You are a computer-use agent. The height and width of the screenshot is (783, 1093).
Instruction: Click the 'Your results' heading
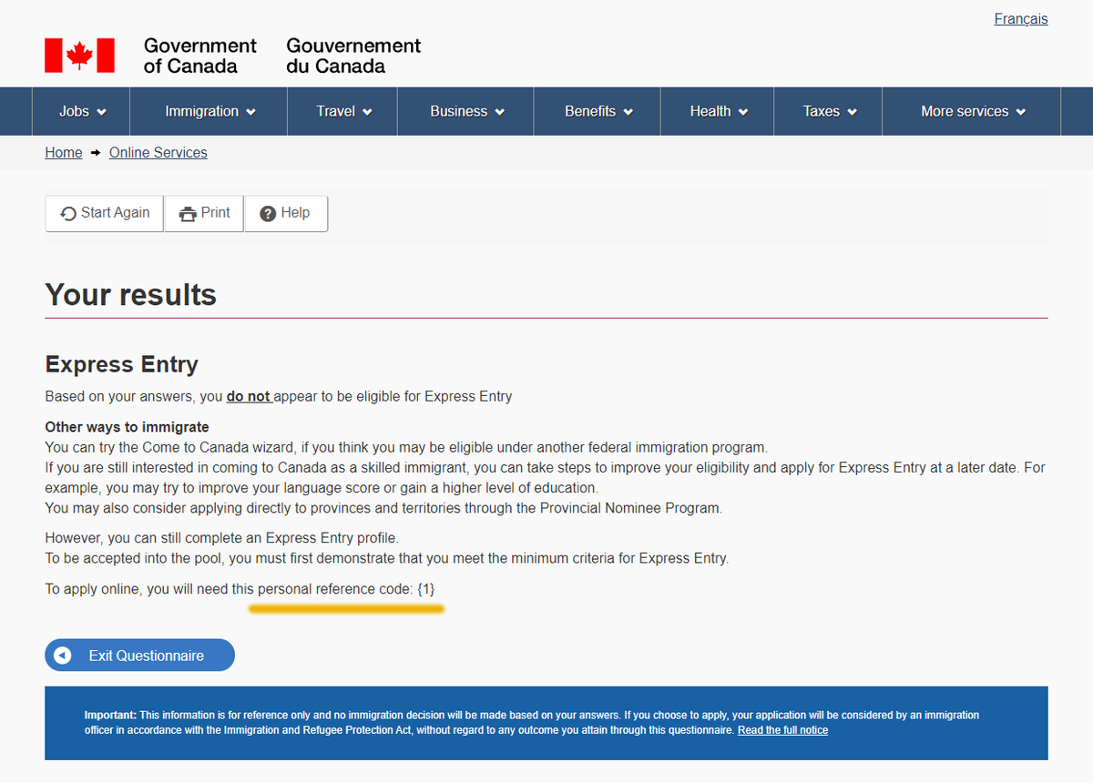pos(131,295)
